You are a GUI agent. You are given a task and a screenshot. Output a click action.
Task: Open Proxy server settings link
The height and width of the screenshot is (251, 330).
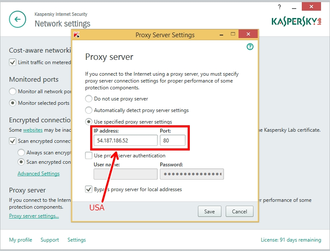pos(34,216)
